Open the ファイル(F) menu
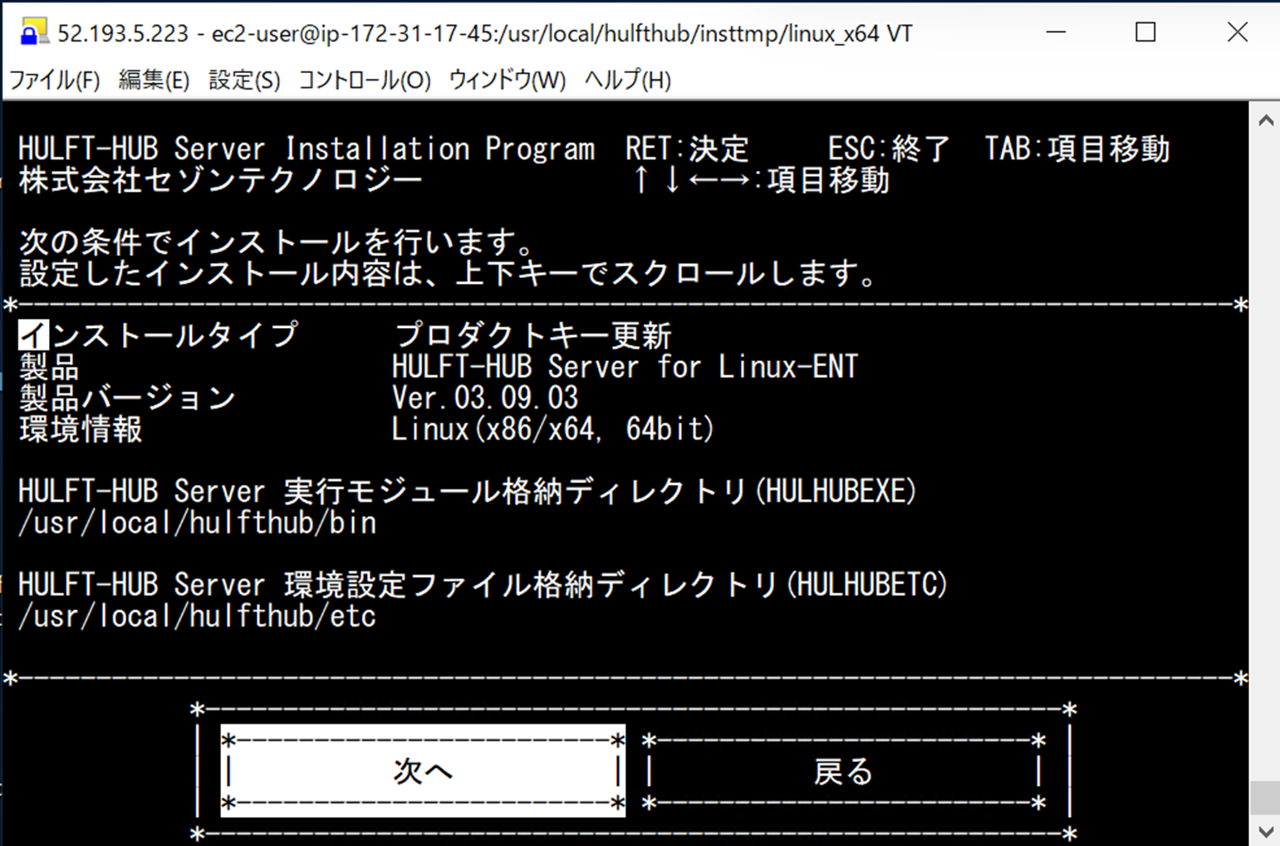 tap(55, 81)
